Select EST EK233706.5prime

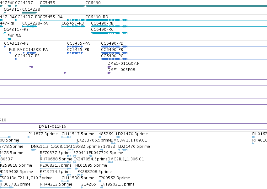coord(94,140)
